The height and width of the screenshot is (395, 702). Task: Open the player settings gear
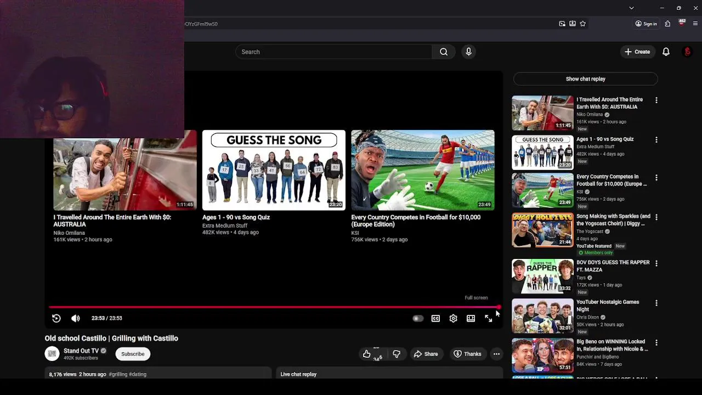coord(453,318)
